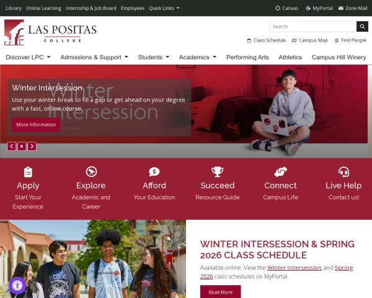Open the Discover LPC menu
Viewport: 372px width, 298px height.
coord(28,57)
